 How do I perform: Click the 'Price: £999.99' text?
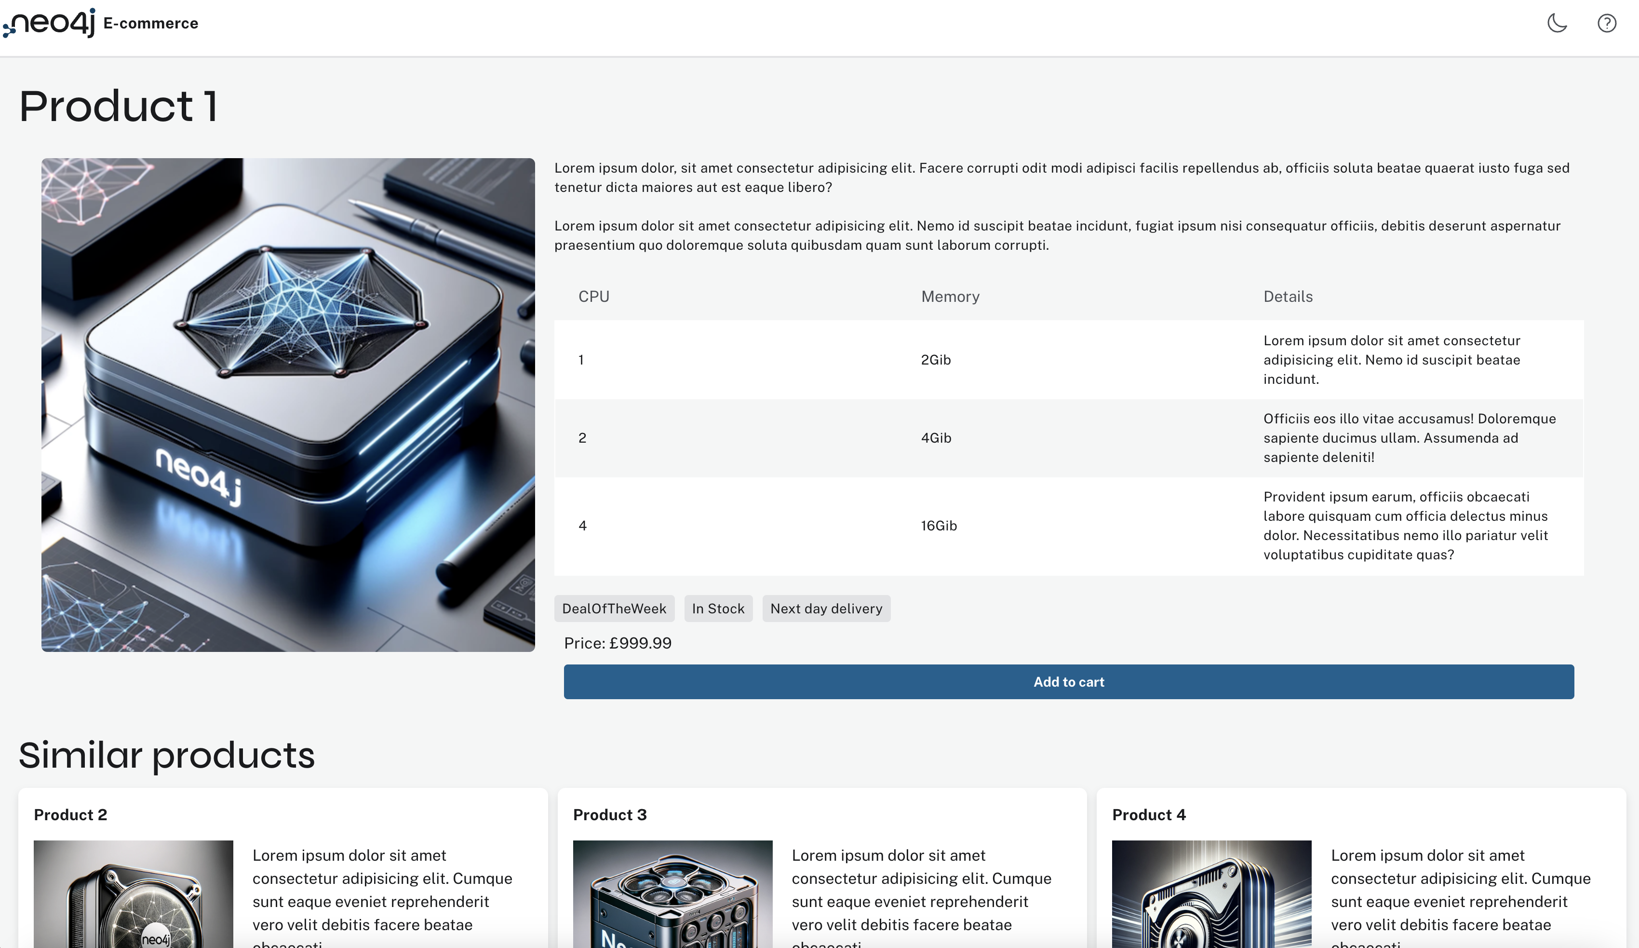(618, 643)
